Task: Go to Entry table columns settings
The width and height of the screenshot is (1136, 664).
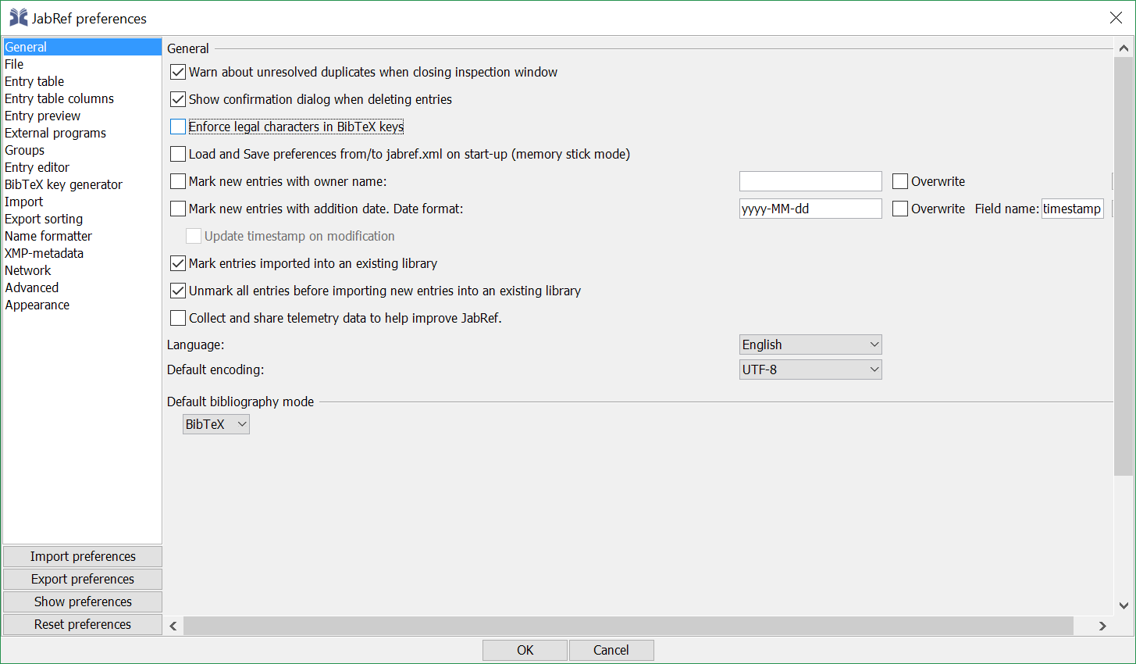Action: point(59,98)
